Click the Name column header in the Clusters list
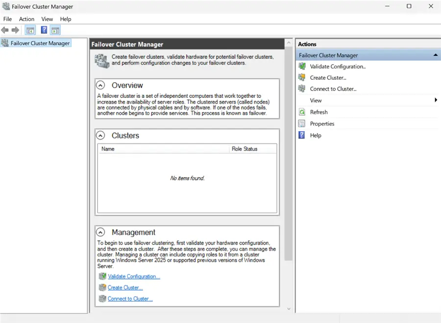 163,149
